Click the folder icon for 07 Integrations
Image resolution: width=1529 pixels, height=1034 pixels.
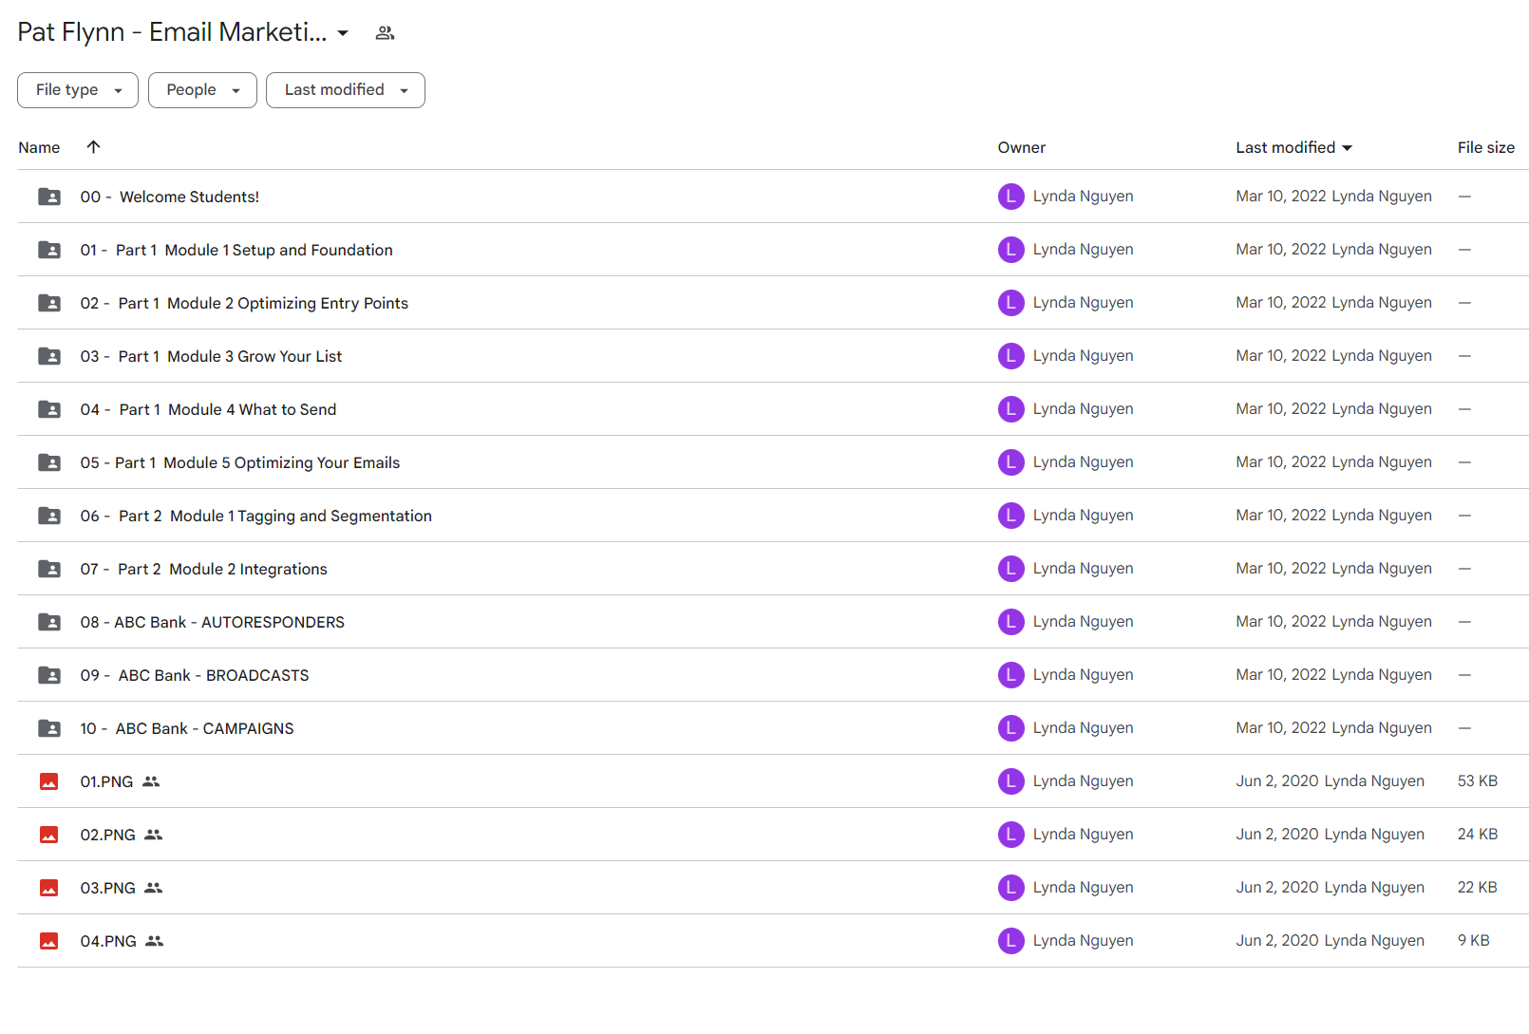49,569
